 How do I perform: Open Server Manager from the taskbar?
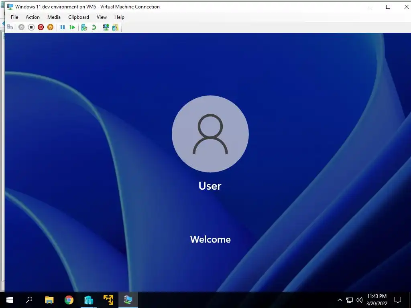[89, 300]
